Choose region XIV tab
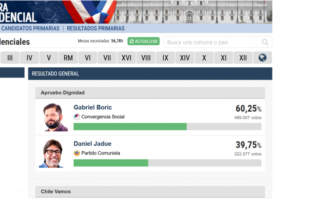The image size is (330, 199). coord(185,58)
